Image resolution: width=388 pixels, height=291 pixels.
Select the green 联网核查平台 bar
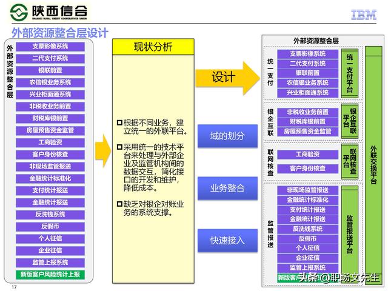[x=349, y=162]
